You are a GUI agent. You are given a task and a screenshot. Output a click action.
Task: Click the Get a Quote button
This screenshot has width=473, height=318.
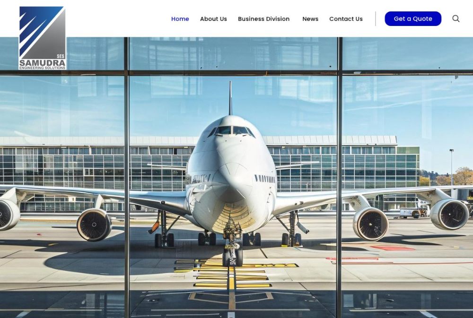(413, 19)
